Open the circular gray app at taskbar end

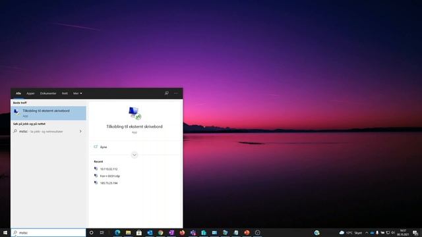pos(258,232)
